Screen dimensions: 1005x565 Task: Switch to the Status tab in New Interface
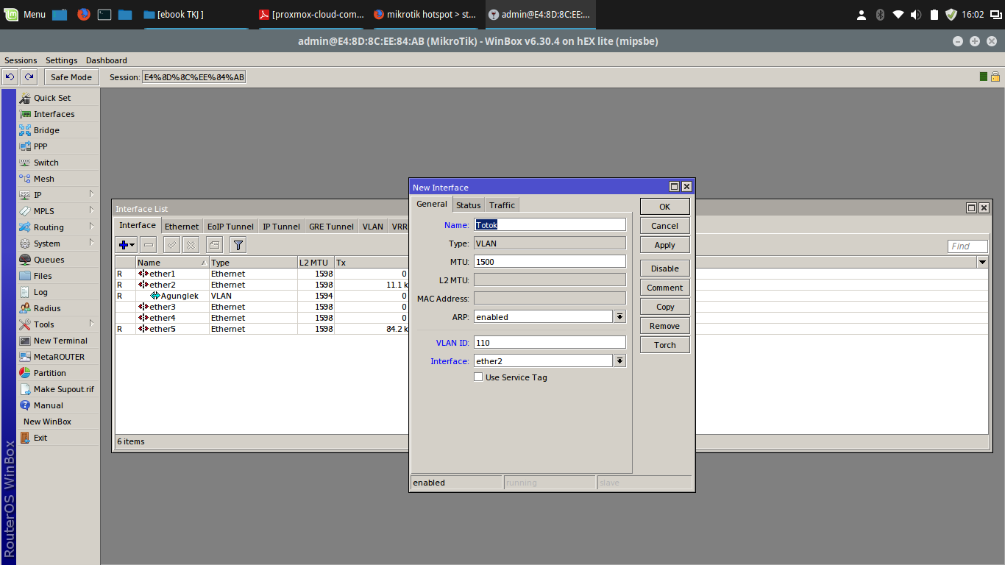468,205
